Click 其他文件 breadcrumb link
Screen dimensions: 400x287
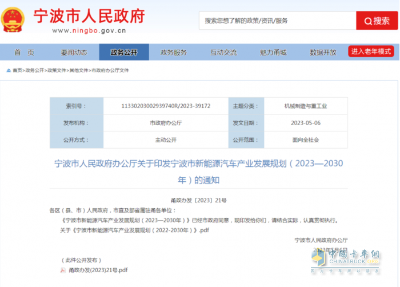(x=79, y=70)
